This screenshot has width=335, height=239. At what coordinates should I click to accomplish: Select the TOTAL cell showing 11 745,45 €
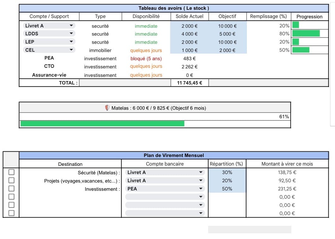(x=189, y=83)
